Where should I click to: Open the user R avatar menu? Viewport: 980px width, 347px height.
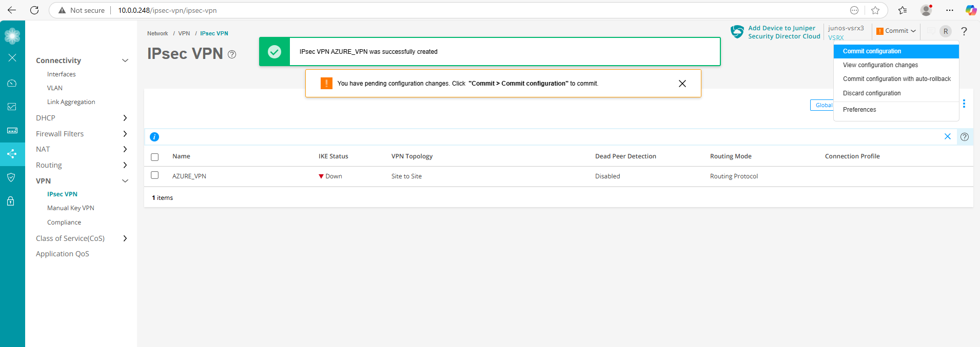click(946, 31)
